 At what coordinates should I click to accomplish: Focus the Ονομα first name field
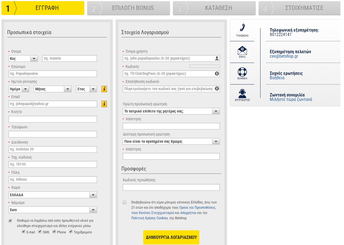click(70, 58)
